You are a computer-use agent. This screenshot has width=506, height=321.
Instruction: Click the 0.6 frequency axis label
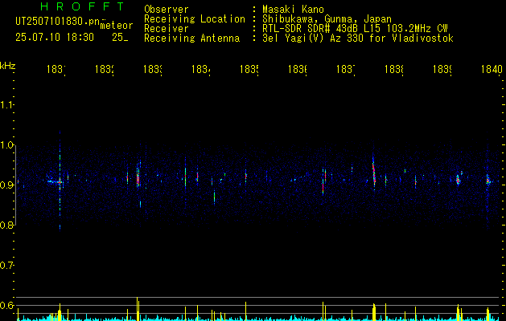tap(6, 305)
